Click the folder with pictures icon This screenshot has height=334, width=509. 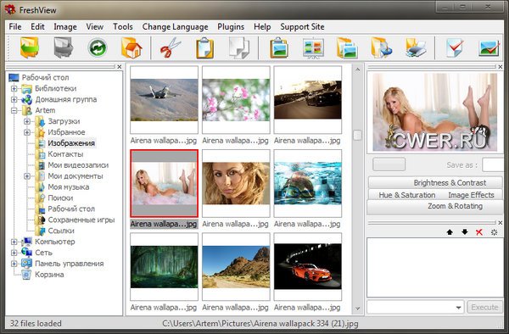(x=347, y=48)
